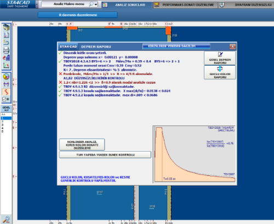This screenshot has width=274, height=224.
Task: Click the printer icon
Action: click(x=6, y=50)
